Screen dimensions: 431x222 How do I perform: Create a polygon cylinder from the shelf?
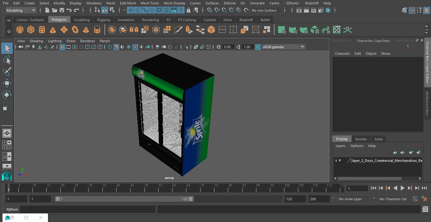(42, 30)
